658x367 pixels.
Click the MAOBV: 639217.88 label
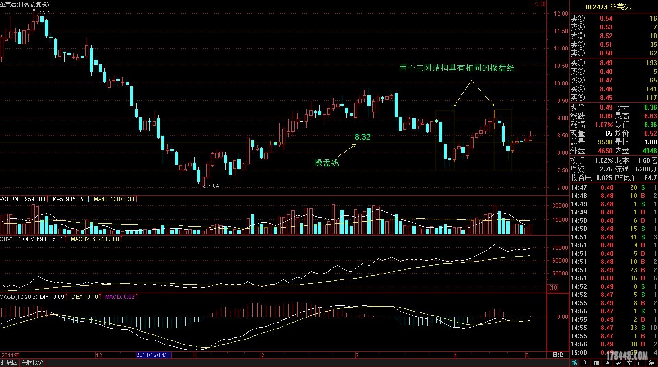[x=95, y=239]
